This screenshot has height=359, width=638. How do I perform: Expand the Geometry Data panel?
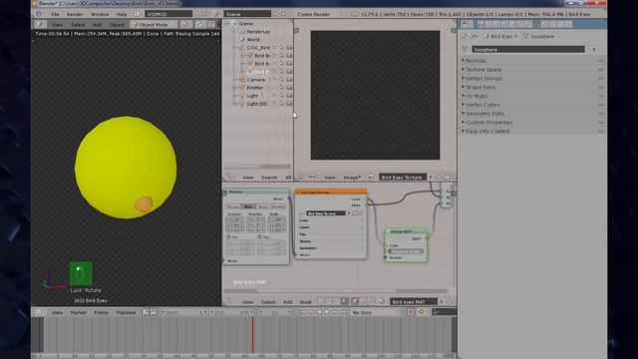point(531,114)
